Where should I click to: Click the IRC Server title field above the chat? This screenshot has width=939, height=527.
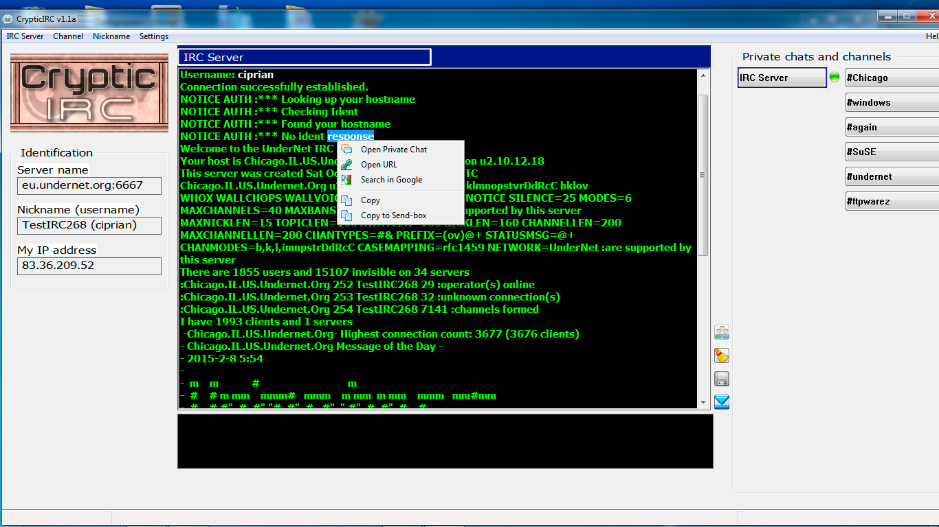coord(305,57)
